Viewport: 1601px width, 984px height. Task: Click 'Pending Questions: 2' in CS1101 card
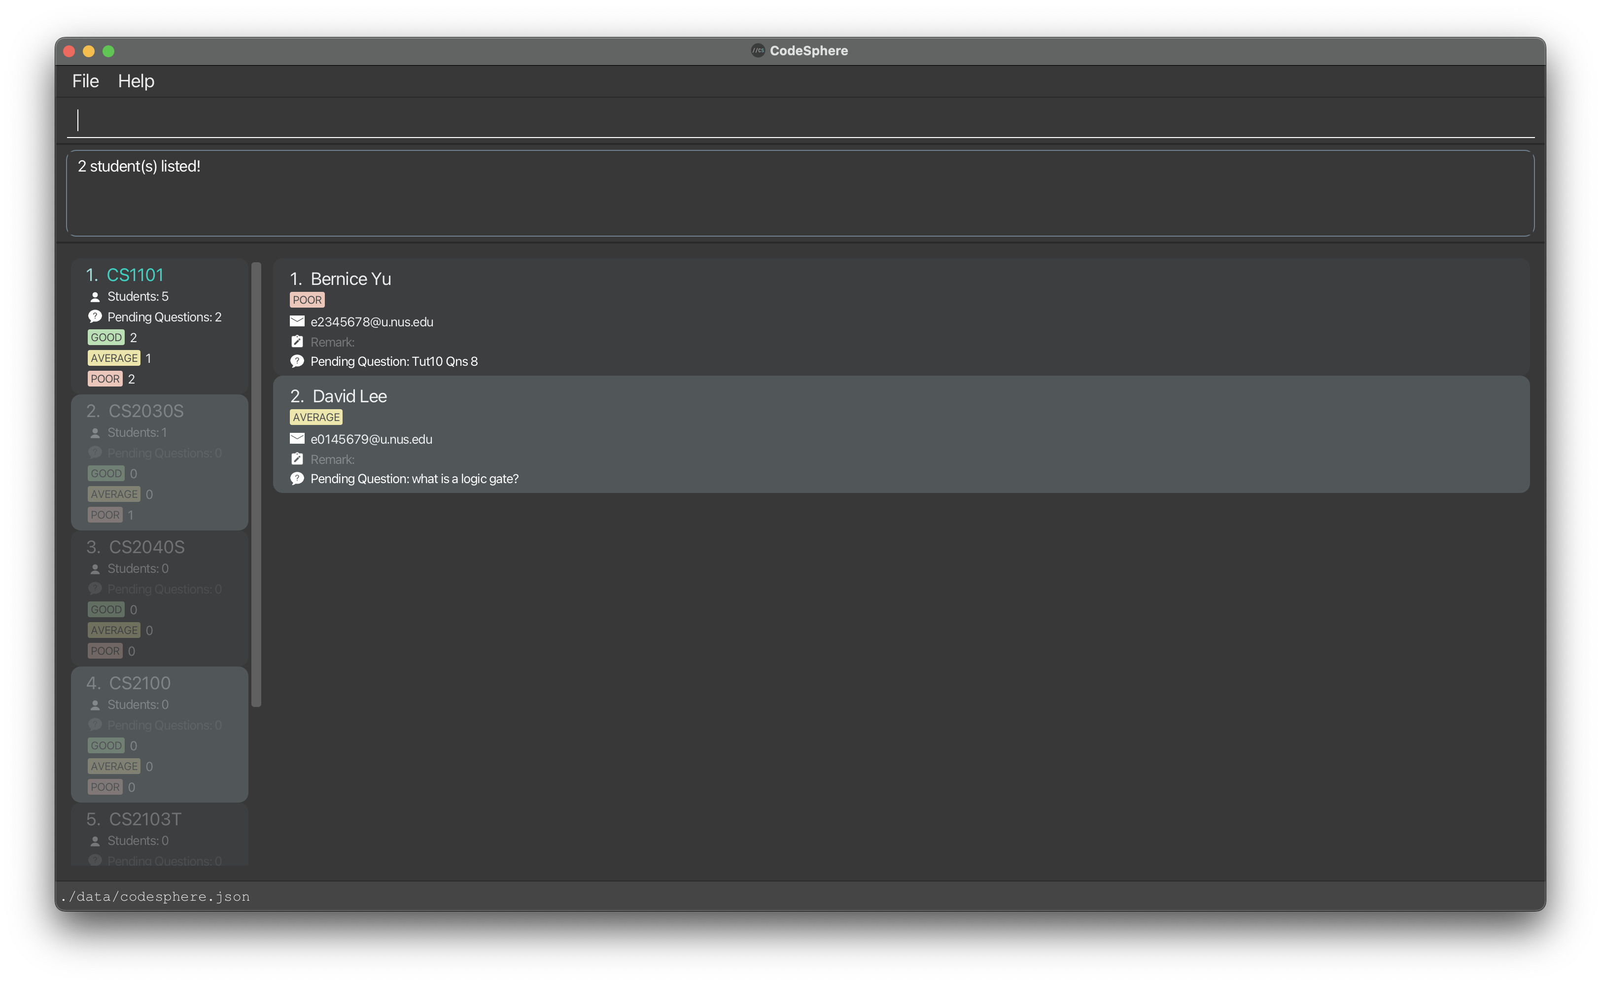click(165, 317)
